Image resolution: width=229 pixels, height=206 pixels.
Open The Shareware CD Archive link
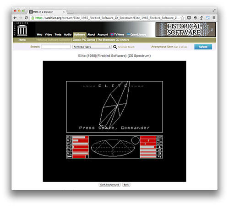[113, 40]
